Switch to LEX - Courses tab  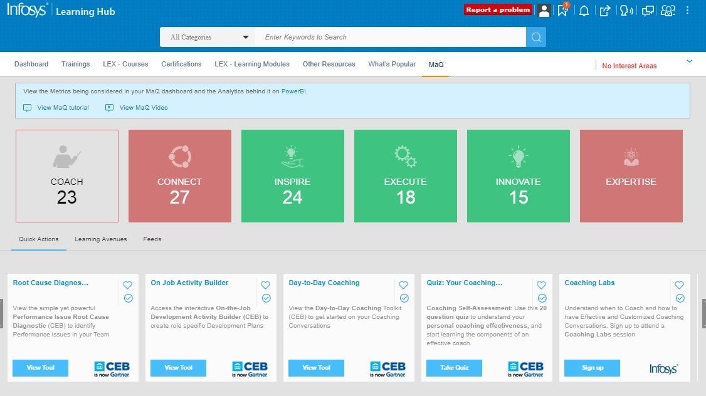tap(125, 65)
